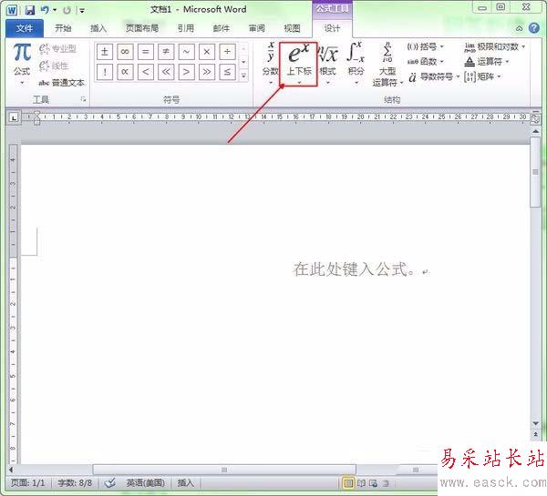Screen dimensions: 547x496
Task: Click 字数: 8/8 word count
Action: point(75,482)
